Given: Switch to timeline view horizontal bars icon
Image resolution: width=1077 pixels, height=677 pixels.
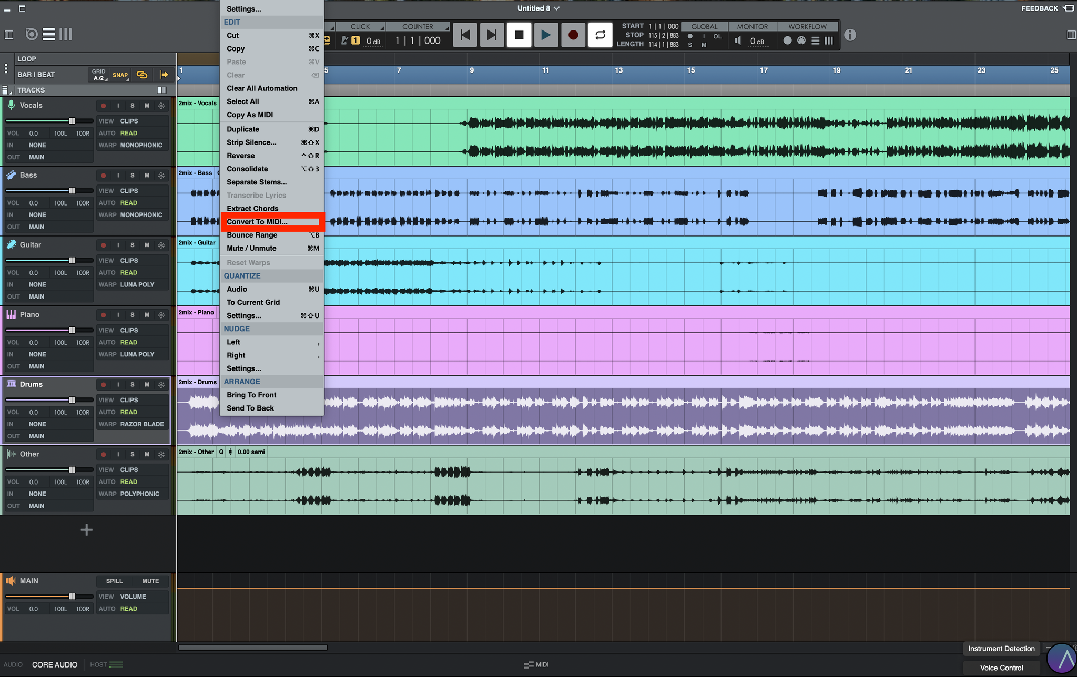Looking at the screenshot, I should point(49,34).
